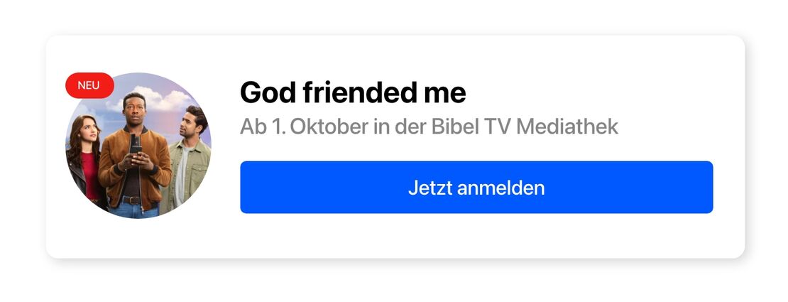The height and width of the screenshot is (302, 788).
Task: Click the man in the green jacket
Action: point(187,167)
